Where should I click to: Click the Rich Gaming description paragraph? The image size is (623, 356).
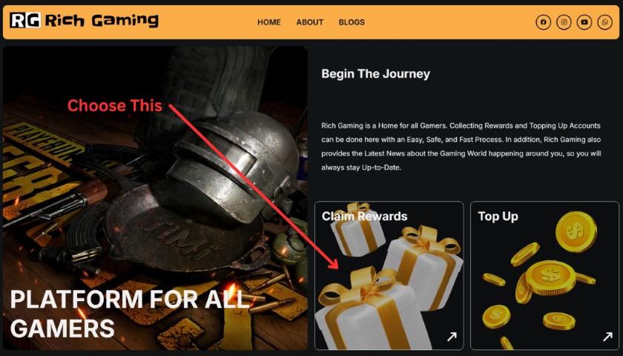click(x=461, y=147)
